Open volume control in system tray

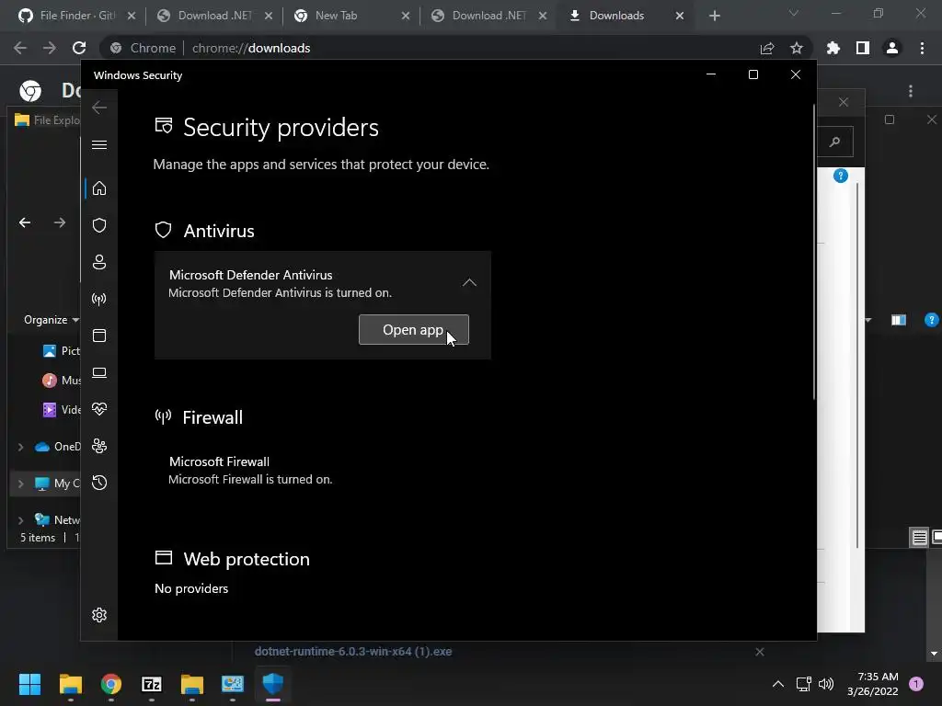(x=827, y=684)
